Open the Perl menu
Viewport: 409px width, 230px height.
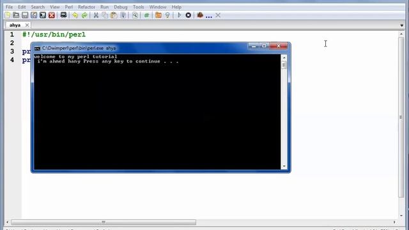click(69, 7)
